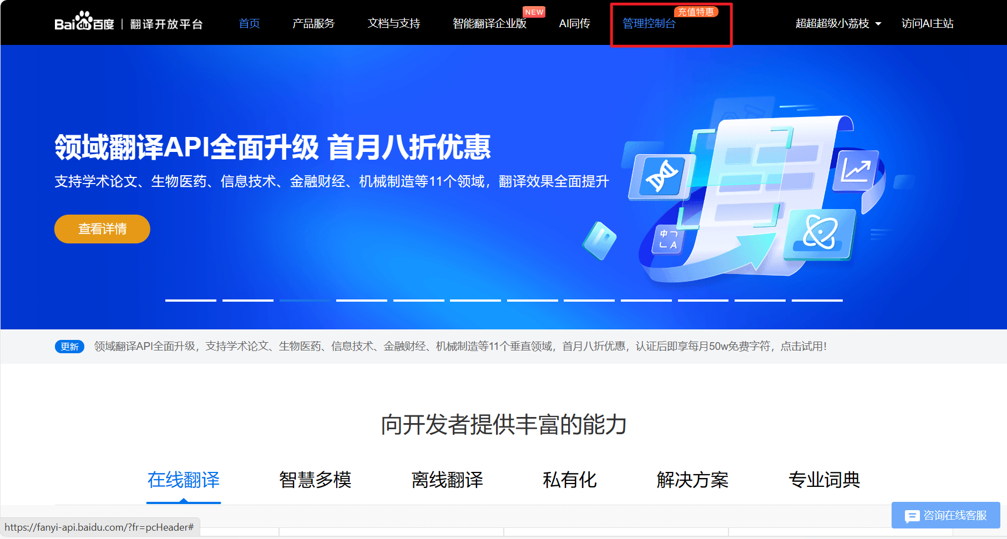Click the NEW badge on 智能翻译企业版

(534, 11)
